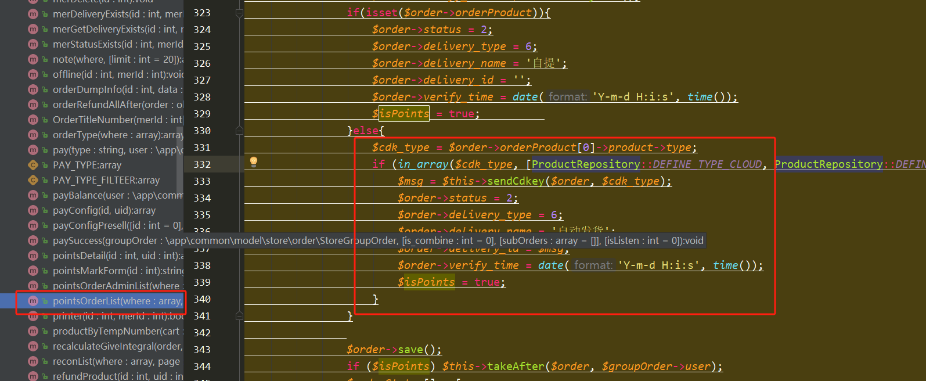The width and height of the screenshot is (926, 381).
Task: Click delivery_id property on line 327
Action: click(458, 80)
